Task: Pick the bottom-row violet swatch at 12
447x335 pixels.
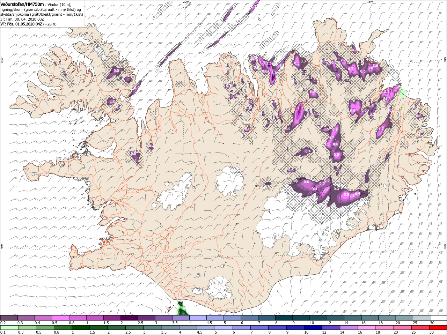Action: 330,328
